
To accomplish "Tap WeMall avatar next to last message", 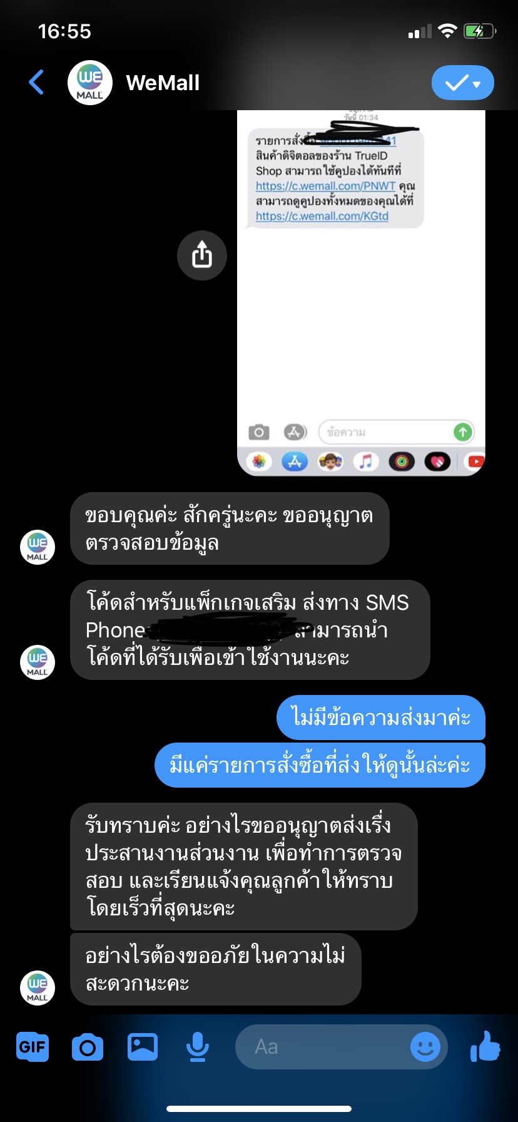I will [x=38, y=988].
